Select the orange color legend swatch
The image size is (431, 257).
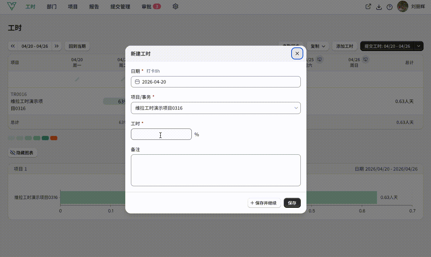(54, 138)
